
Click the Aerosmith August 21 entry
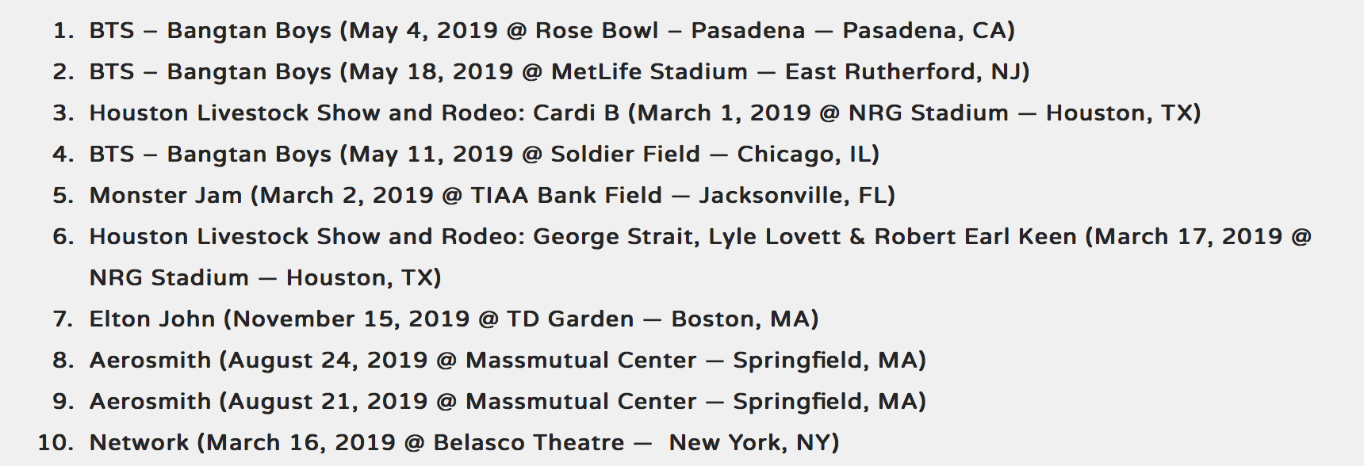coord(508,402)
